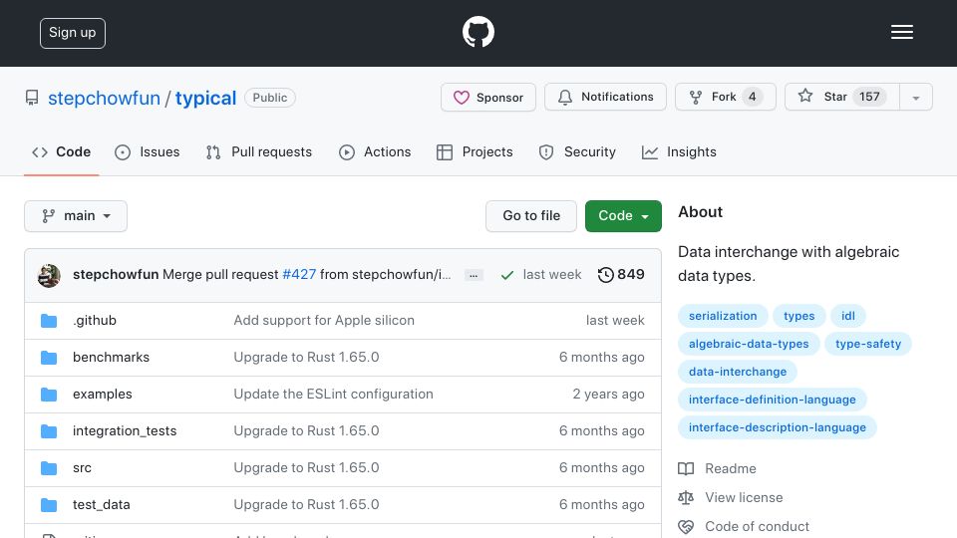This screenshot has width=957, height=538.
Task: Fork the repository
Action: [725, 97]
